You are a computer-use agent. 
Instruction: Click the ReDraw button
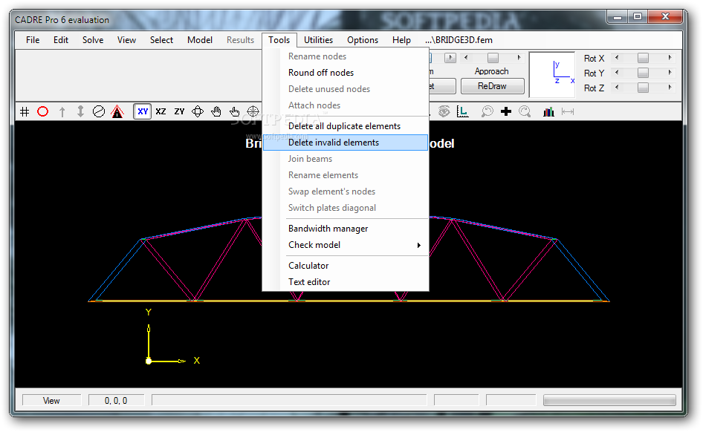coord(492,86)
